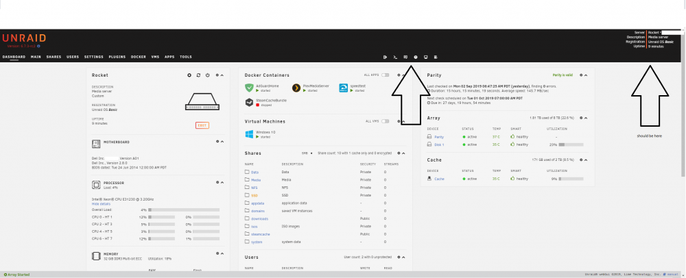Click the Cache utilization bar
Image resolution: width=686 pixels, height=278 pixels.
point(571,179)
